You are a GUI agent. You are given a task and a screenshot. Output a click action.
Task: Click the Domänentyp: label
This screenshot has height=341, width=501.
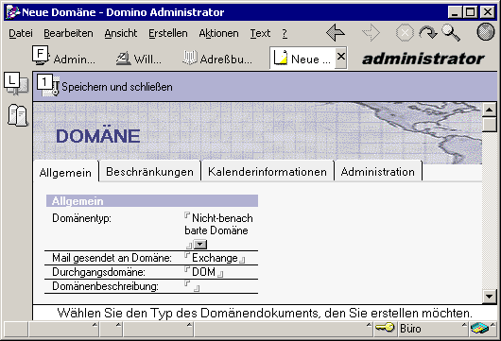(x=81, y=218)
